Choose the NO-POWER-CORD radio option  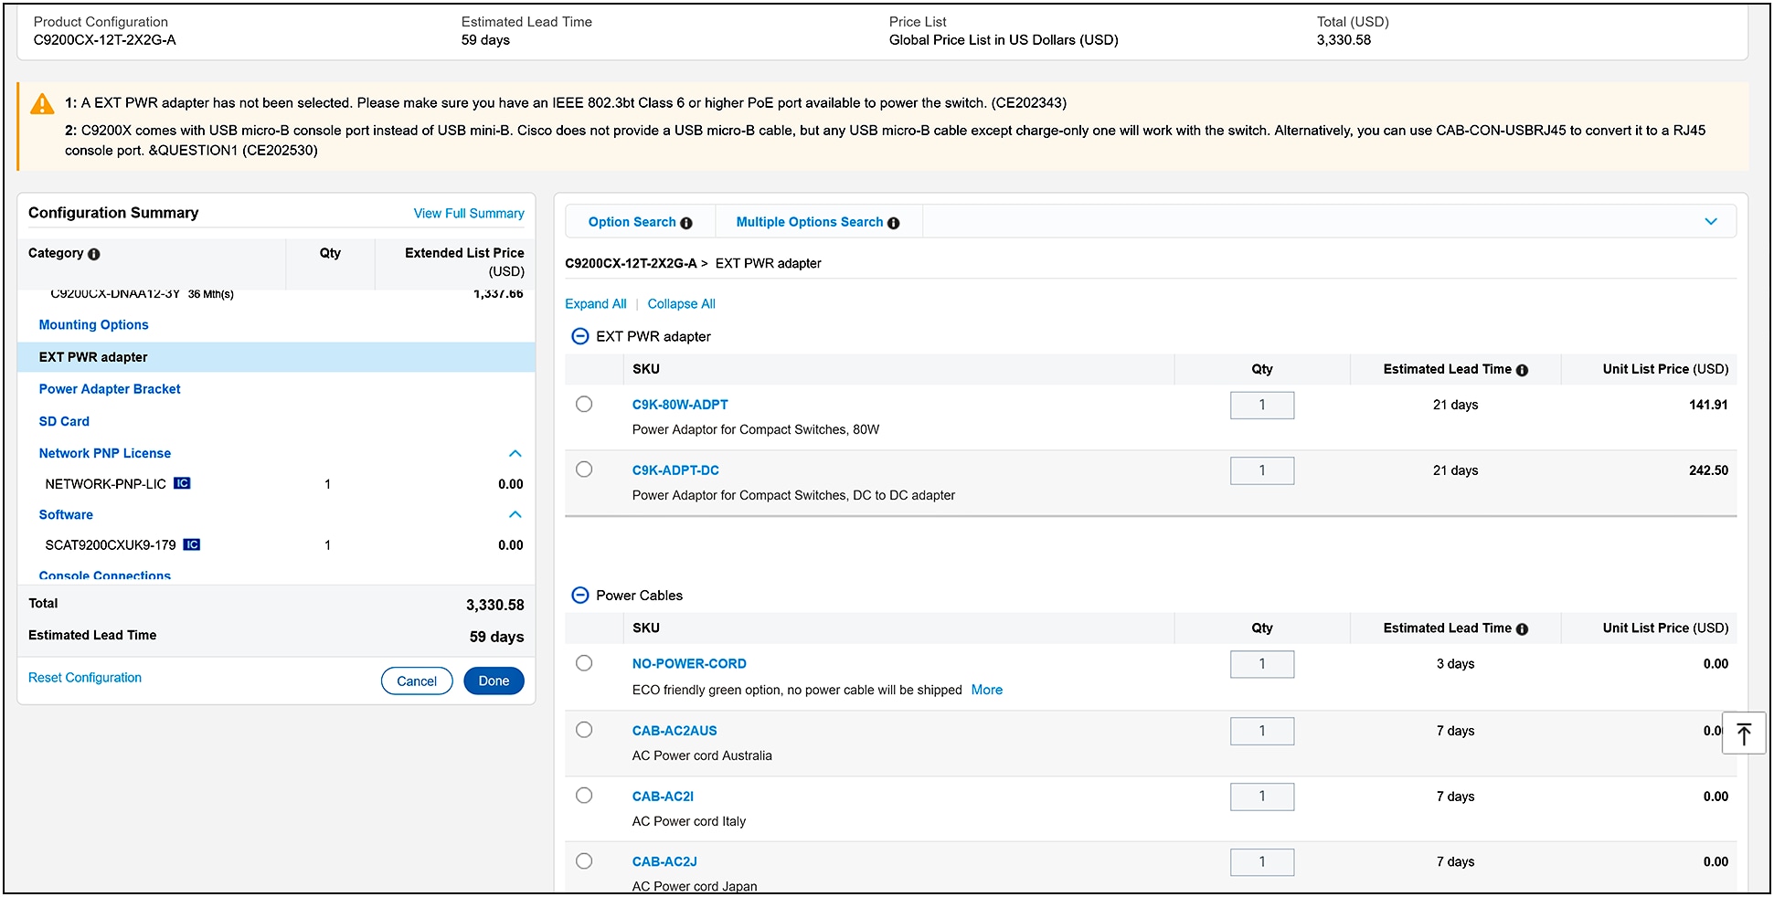pyautogui.click(x=584, y=663)
